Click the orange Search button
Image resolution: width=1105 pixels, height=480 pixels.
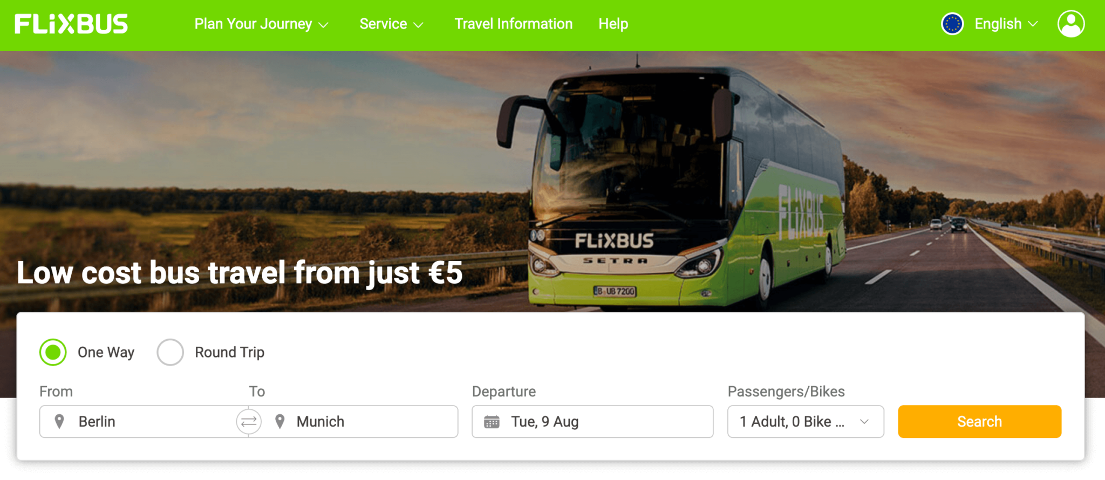coord(979,422)
